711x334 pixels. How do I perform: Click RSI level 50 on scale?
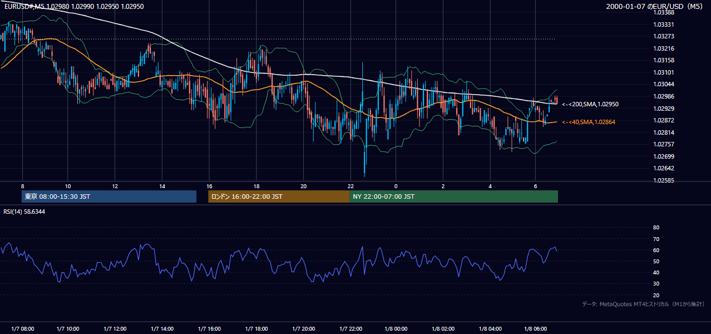[656, 261]
